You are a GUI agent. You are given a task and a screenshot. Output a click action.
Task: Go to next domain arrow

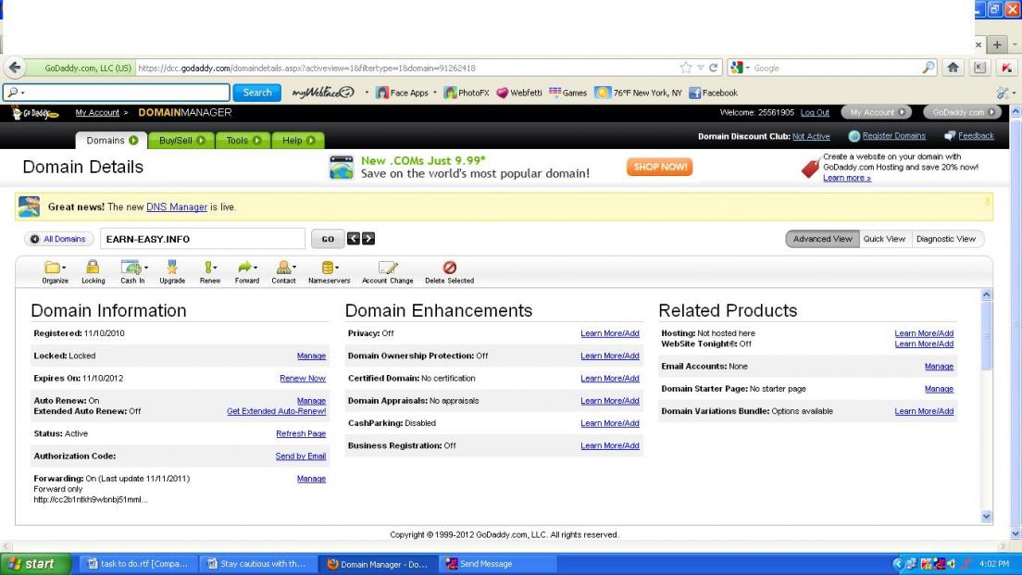[368, 239]
